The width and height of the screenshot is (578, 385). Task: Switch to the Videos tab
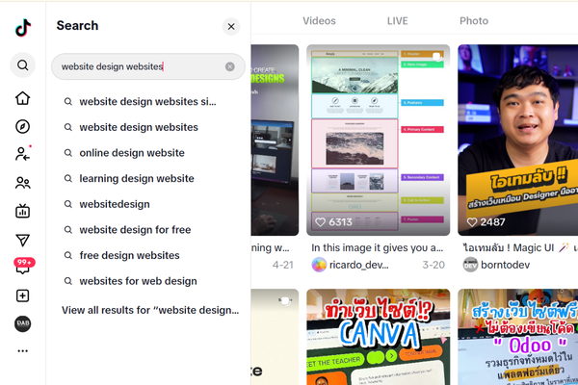click(319, 20)
